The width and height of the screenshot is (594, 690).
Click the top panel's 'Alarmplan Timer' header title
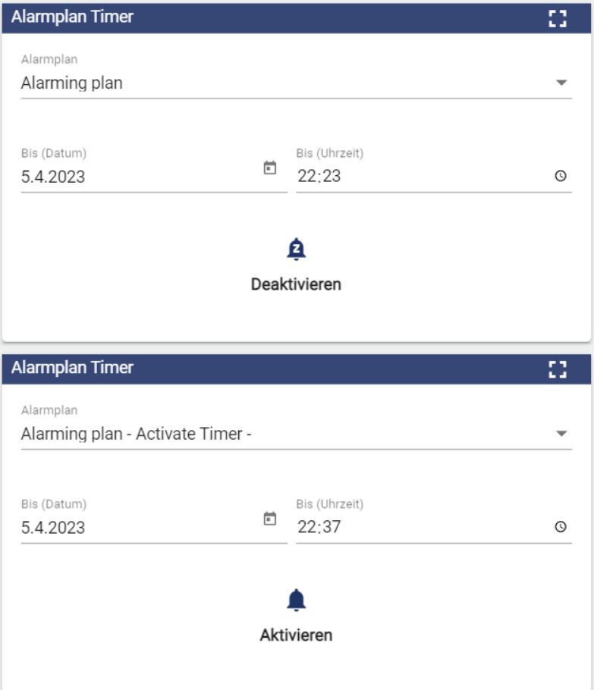72,17
